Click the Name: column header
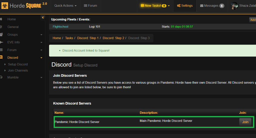The image size is (256, 138). (x=59, y=113)
